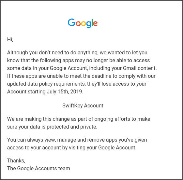Click the phrase "Gmail content"
The image size is (183, 180).
click(x=140, y=68)
